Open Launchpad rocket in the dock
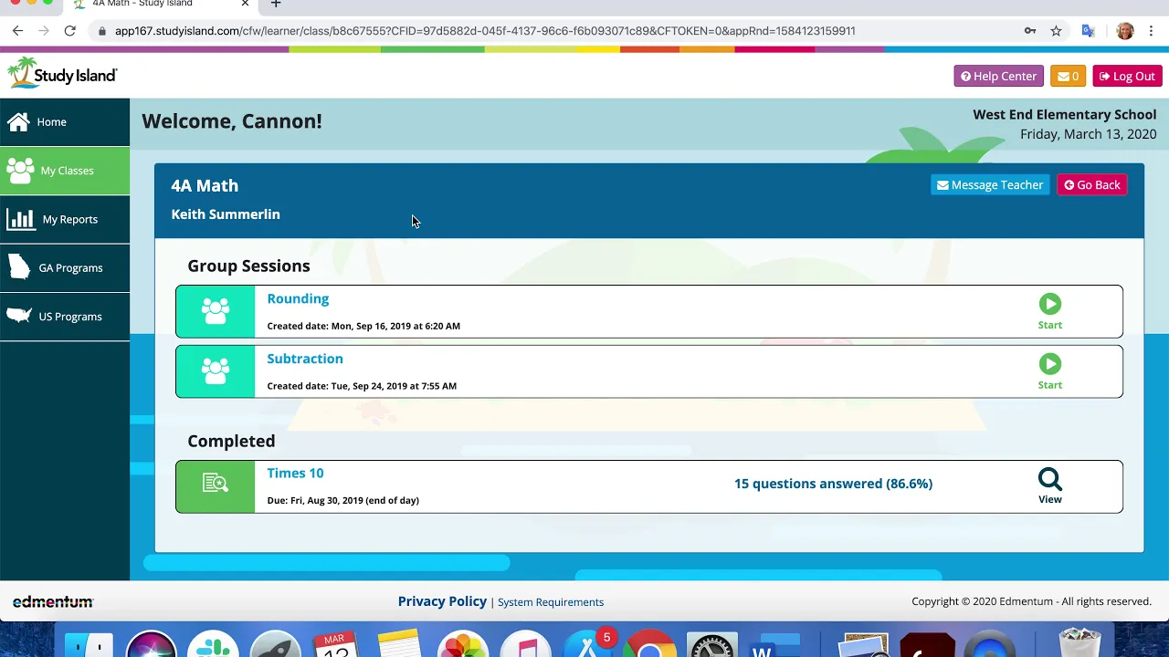The width and height of the screenshot is (1169, 657). [x=275, y=644]
